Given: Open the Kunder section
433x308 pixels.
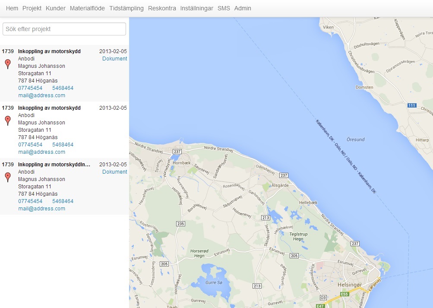Looking at the screenshot, I should [x=56, y=8].
